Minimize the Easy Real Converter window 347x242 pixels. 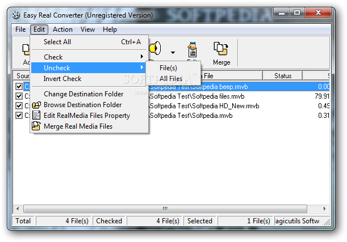[281, 13]
